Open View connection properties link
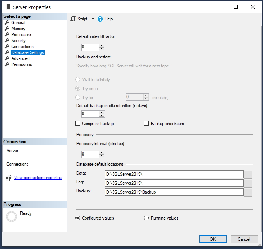 coord(38,178)
